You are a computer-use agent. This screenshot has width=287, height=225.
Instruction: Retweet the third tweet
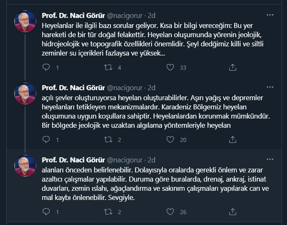point(108,212)
